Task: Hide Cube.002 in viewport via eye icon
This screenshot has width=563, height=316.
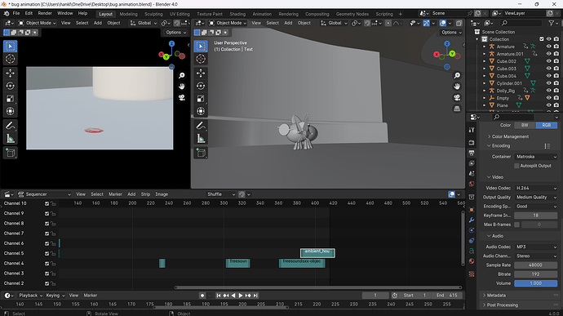Action: (x=548, y=61)
